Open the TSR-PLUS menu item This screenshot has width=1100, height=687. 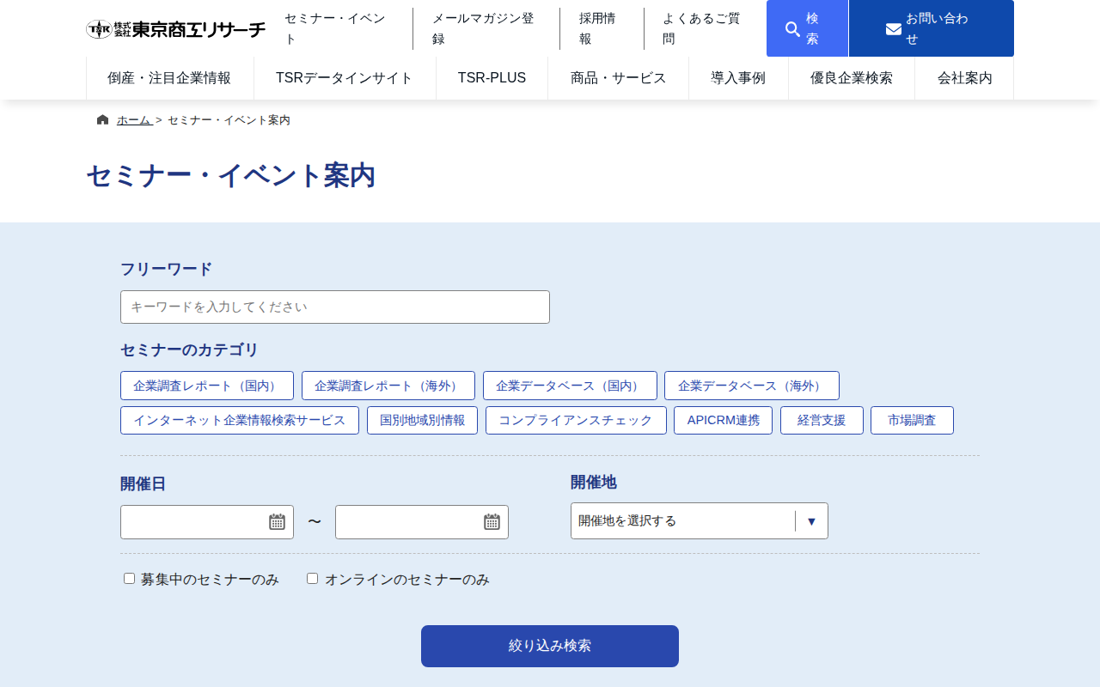492,77
